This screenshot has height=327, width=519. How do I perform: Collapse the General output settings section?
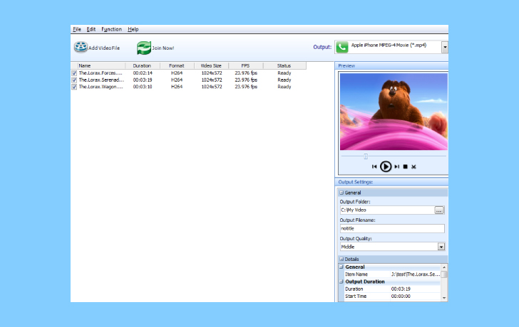point(341,193)
